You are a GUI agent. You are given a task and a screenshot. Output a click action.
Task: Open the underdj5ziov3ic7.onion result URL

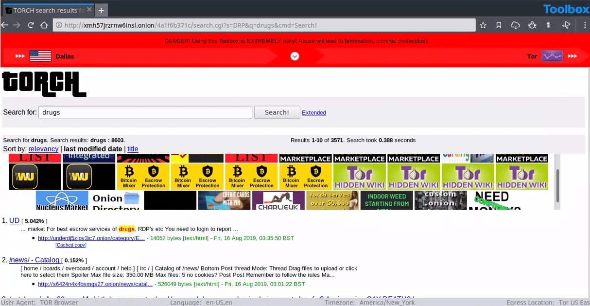(x=91, y=238)
